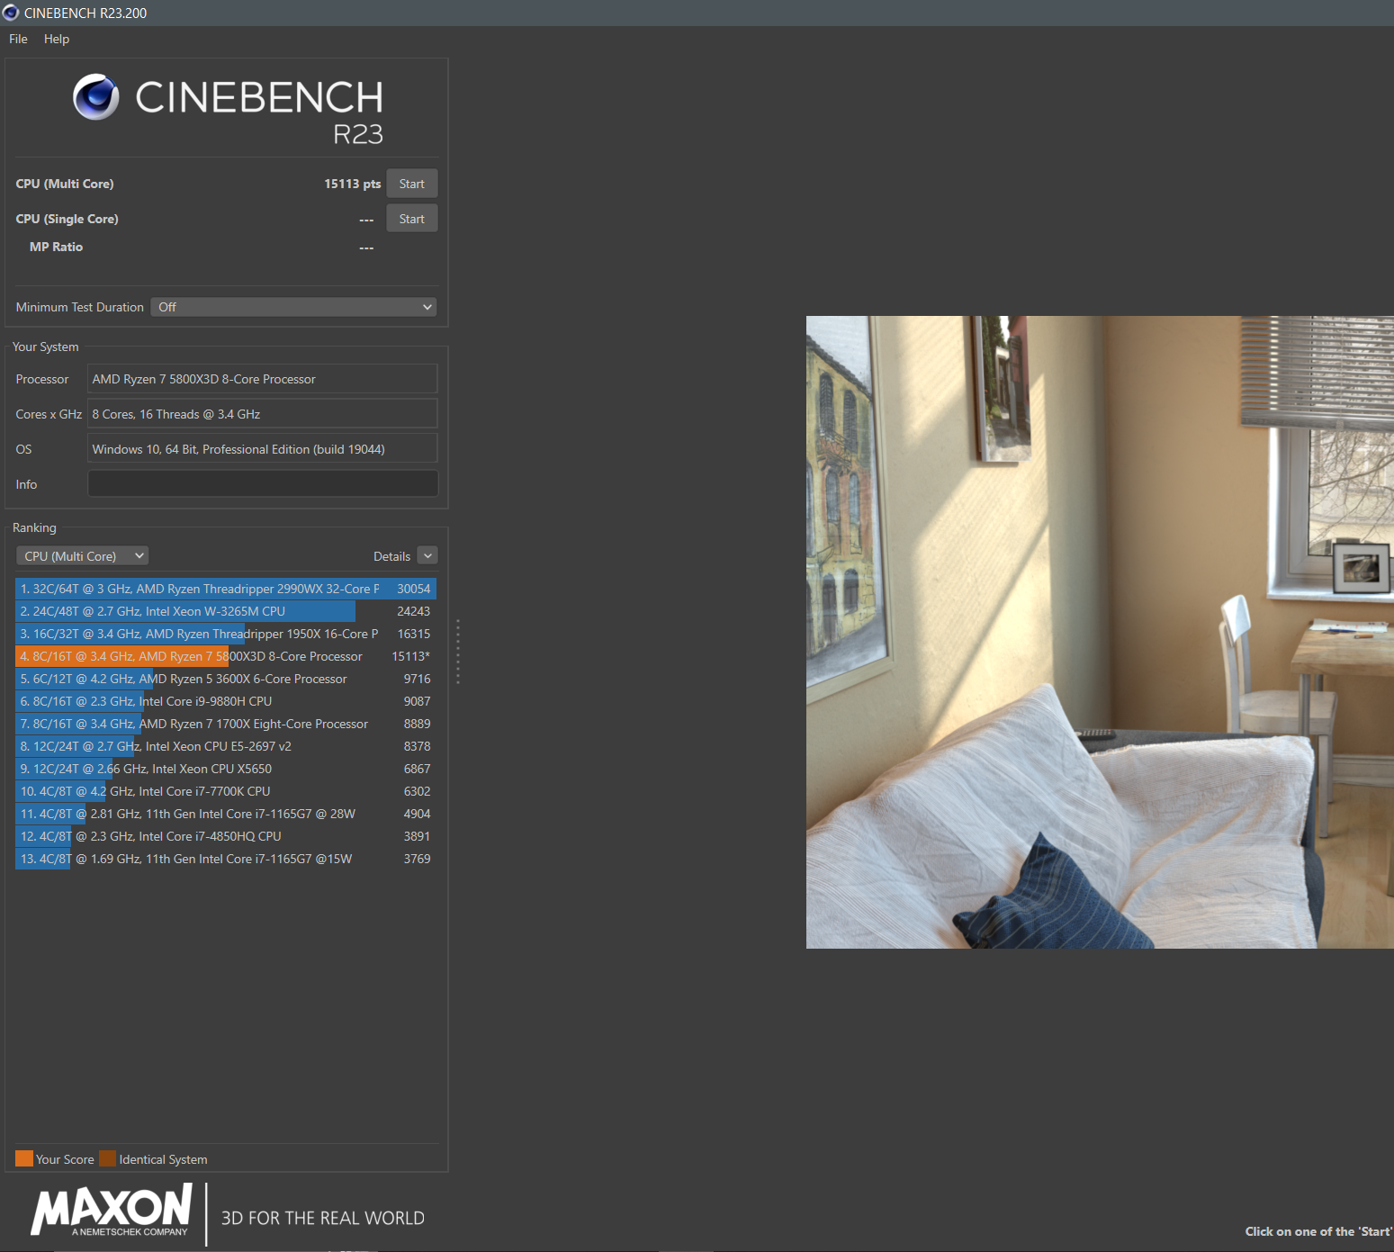Viewport: 1394px width, 1252px height.
Task: Open the CPU (Multi Core) ranking dropdown
Action: (x=82, y=556)
